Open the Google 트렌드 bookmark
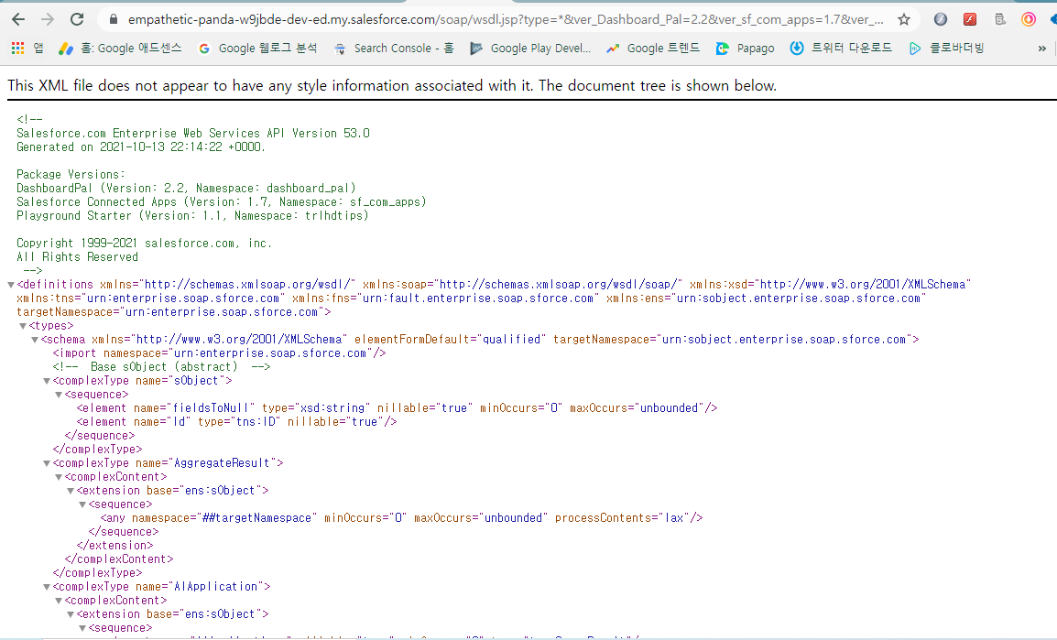 (x=653, y=48)
